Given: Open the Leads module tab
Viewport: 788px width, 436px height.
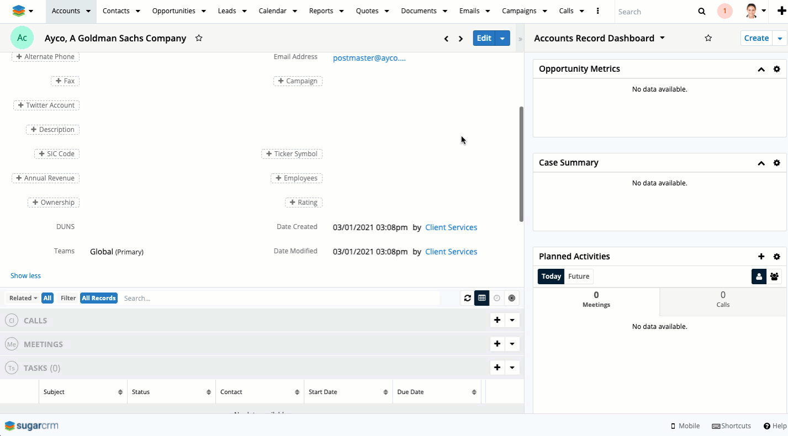Looking at the screenshot, I should coord(227,11).
